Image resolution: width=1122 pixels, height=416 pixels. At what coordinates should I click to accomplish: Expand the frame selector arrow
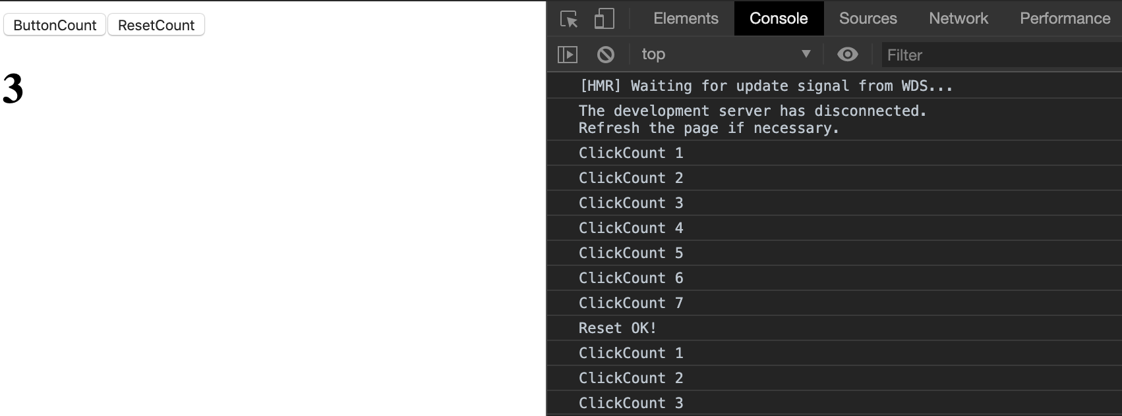point(806,55)
